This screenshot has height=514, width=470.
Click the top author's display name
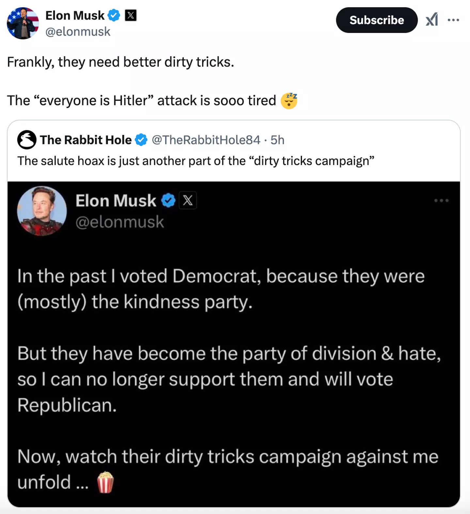(75, 15)
